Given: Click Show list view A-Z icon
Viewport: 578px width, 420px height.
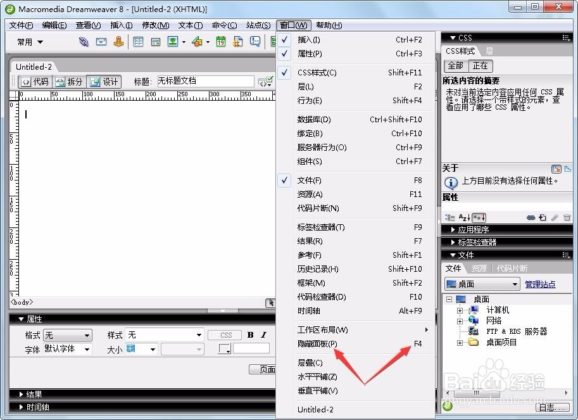Looking at the screenshot, I should pyautogui.click(x=464, y=217).
